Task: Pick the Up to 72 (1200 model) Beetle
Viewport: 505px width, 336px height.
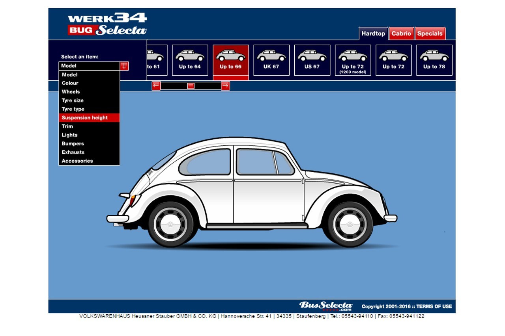Action: pos(353,60)
